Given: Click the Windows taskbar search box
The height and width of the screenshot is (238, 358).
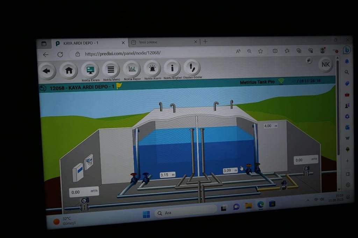Looking at the screenshot, I should pos(185,212).
